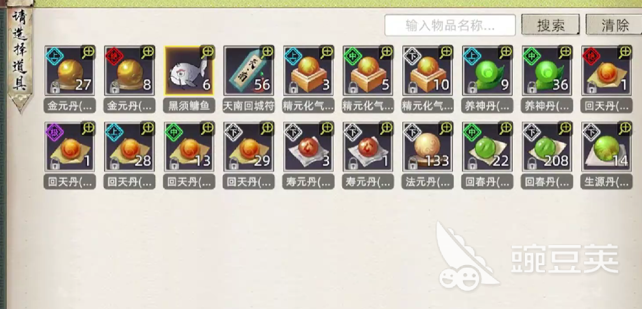Screen dimensions: 642x309
Task: Pick the 金元丹 with count 27
Action: point(70,71)
